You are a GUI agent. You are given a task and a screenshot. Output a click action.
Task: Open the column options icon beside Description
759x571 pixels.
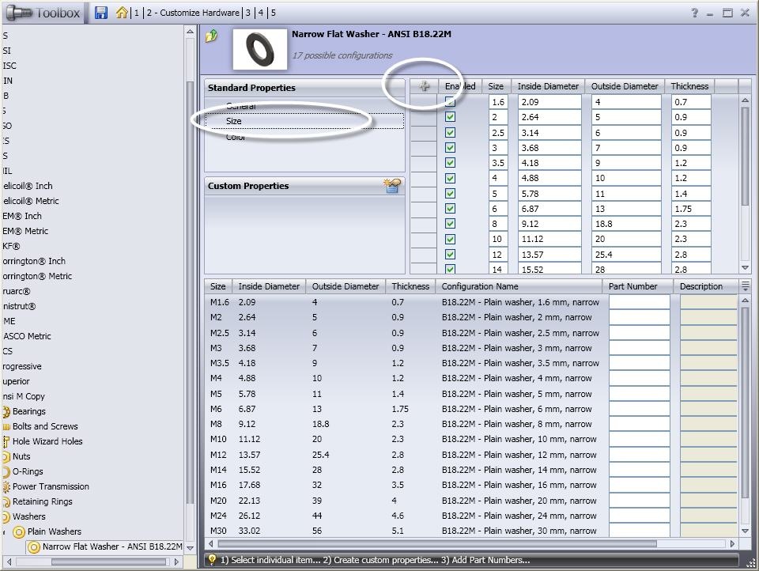(746, 285)
